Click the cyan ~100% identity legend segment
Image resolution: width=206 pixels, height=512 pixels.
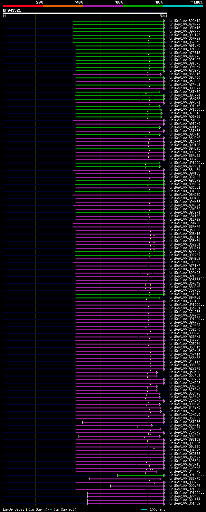[183, 5]
